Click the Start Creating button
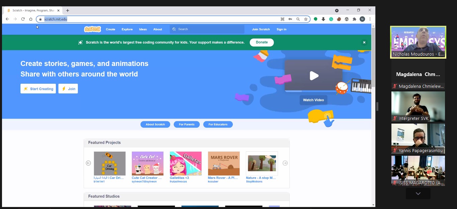457x209 pixels. [x=38, y=89]
